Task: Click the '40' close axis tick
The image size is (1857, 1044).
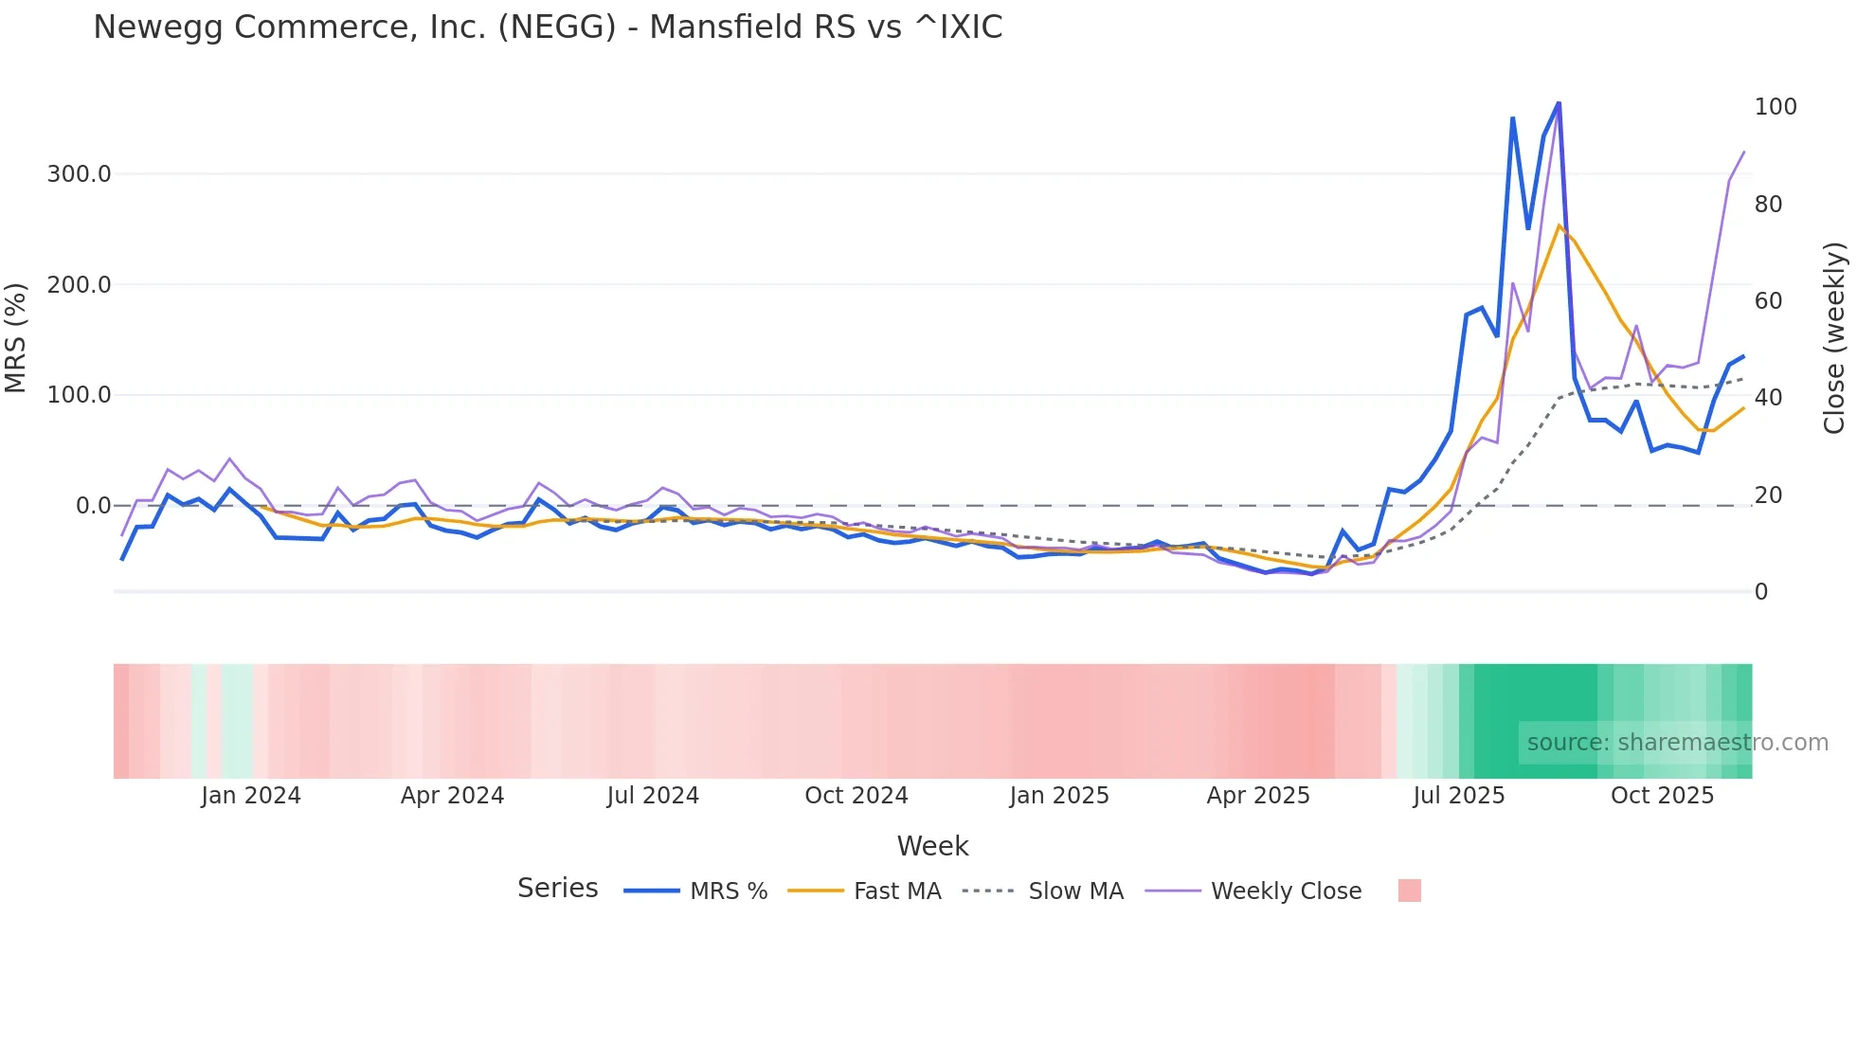Action: tap(1768, 398)
